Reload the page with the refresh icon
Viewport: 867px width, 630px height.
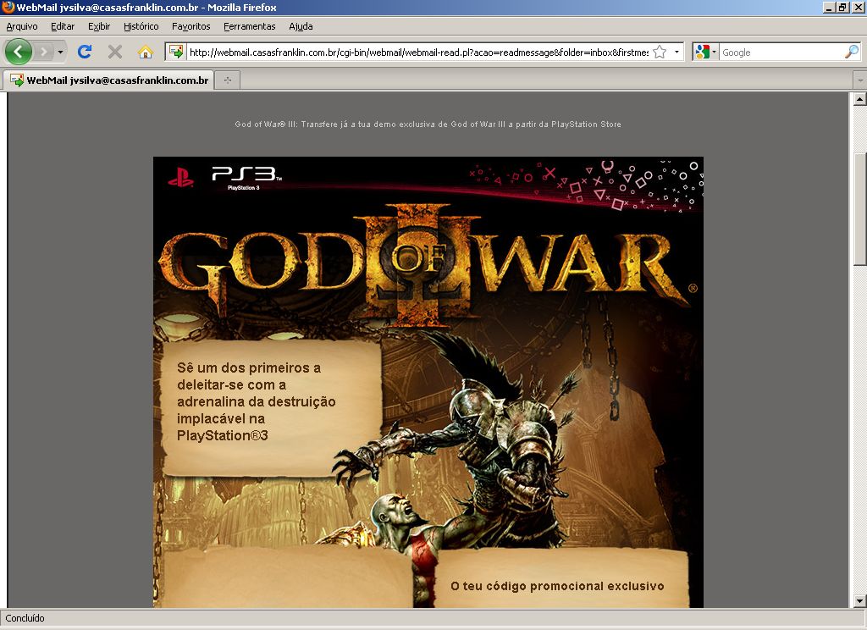pos(85,52)
